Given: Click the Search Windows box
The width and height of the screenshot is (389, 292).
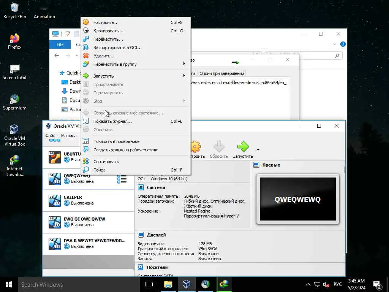Looking at the screenshot, I should [78, 284].
